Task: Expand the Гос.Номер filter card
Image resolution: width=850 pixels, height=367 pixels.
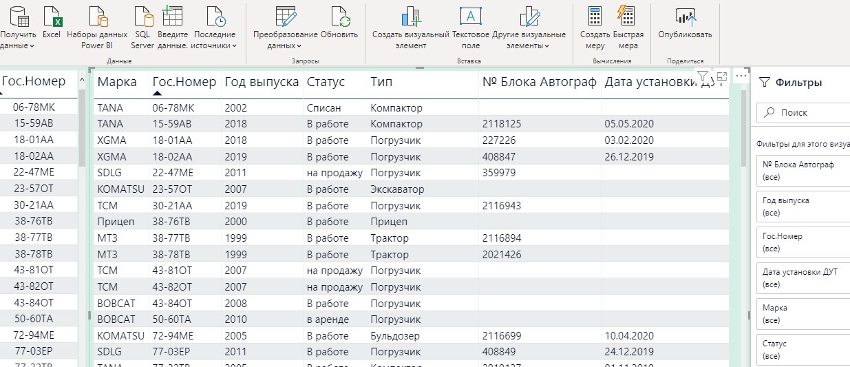Action: click(x=803, y=242)
